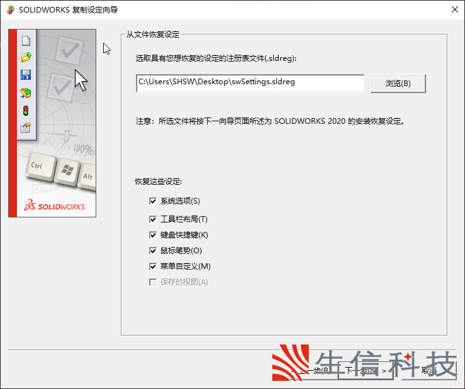
Task: Click the green 3D box icon in the sidebar image
Action: tap(26, 93)
